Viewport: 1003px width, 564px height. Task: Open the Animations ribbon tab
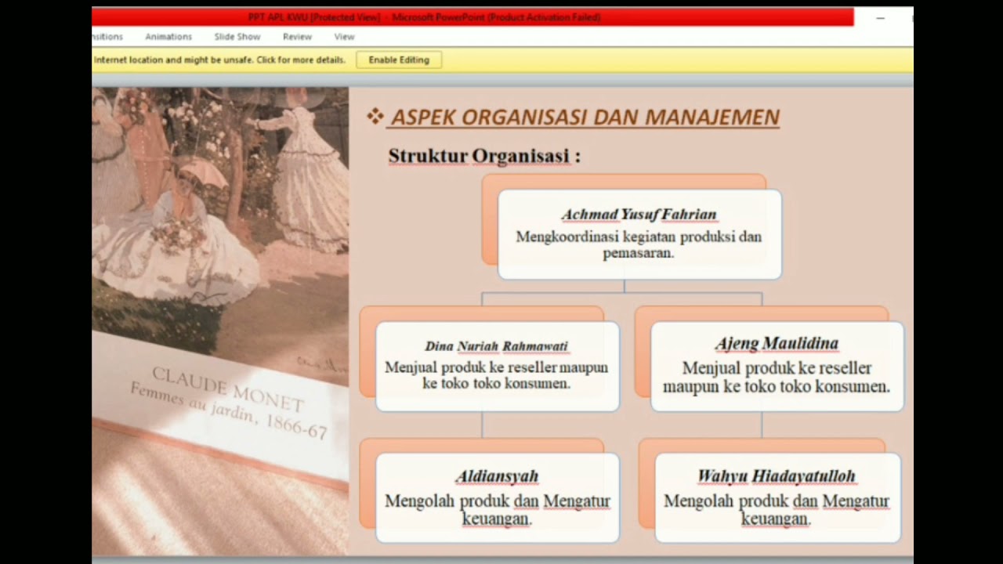[x=168, y=37]
